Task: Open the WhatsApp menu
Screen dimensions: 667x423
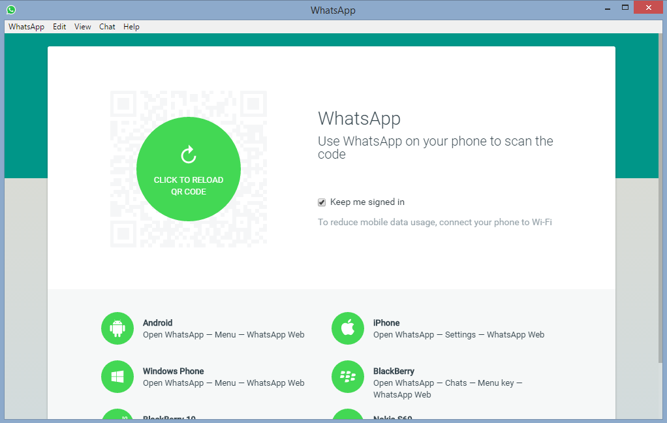Action: pos(26,26)
